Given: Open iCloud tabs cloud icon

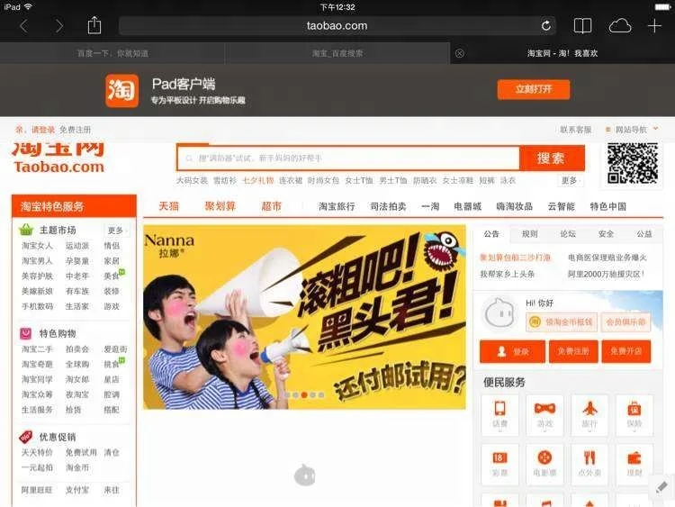Looking at the screenshot, I should point(620,26).
